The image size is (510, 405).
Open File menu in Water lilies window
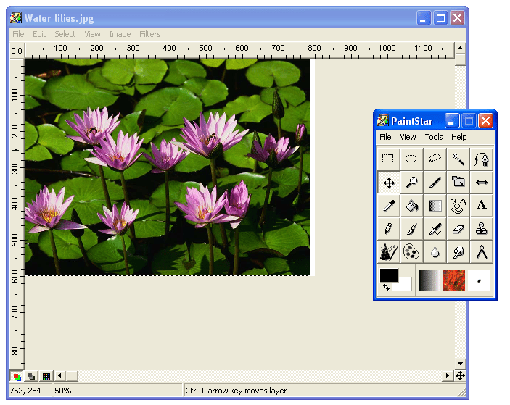point(18,34)
